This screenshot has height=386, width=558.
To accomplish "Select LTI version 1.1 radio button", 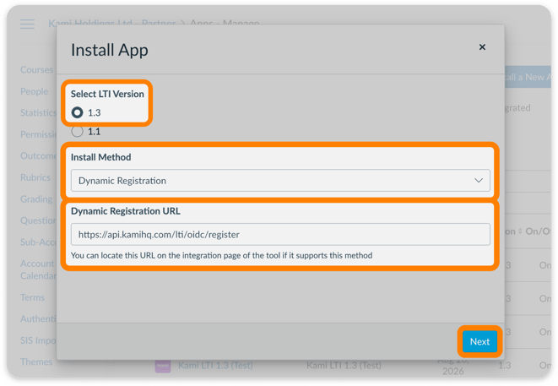I will [x=77, y=132].
